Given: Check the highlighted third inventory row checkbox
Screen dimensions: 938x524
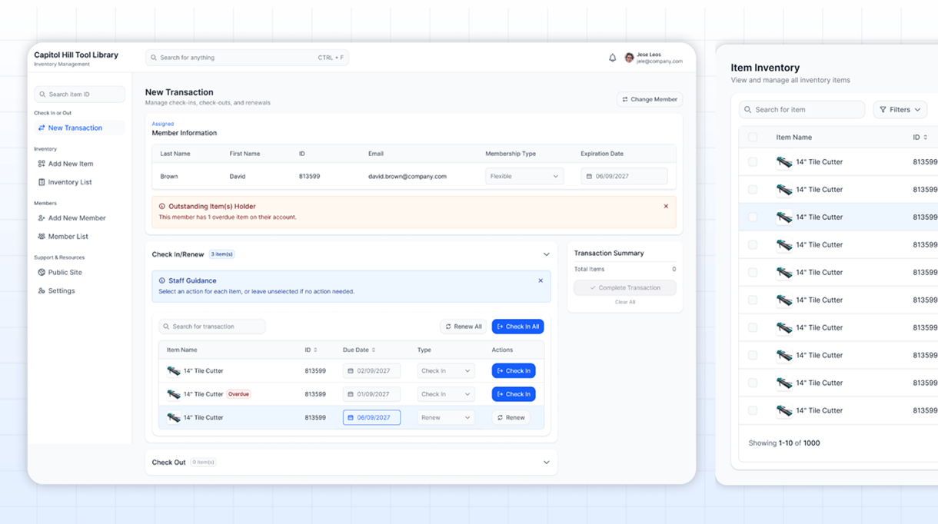Looking at the screenshot, I should click(x=753, y=217).
